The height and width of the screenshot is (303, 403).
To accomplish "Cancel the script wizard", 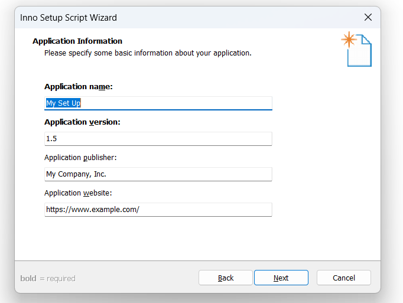I will [x=344, y=278].
